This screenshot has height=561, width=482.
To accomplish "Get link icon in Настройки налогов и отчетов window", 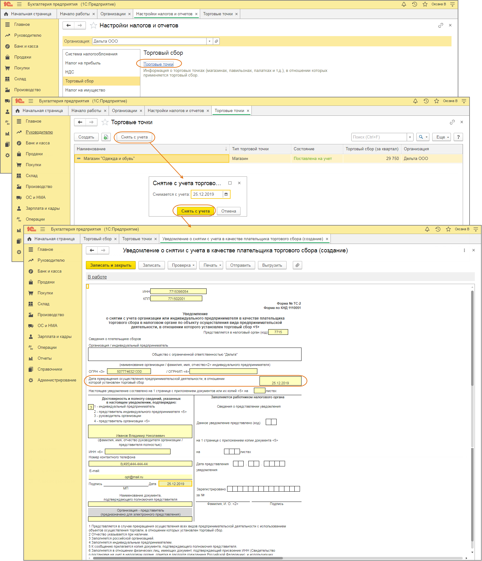I will [x=441, y=25].
